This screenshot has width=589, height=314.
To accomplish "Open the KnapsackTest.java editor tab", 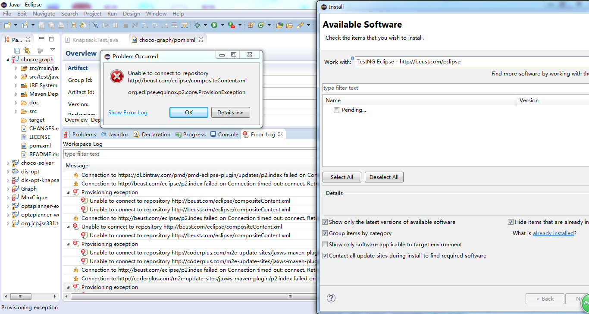I will click(x=92, y=40).
